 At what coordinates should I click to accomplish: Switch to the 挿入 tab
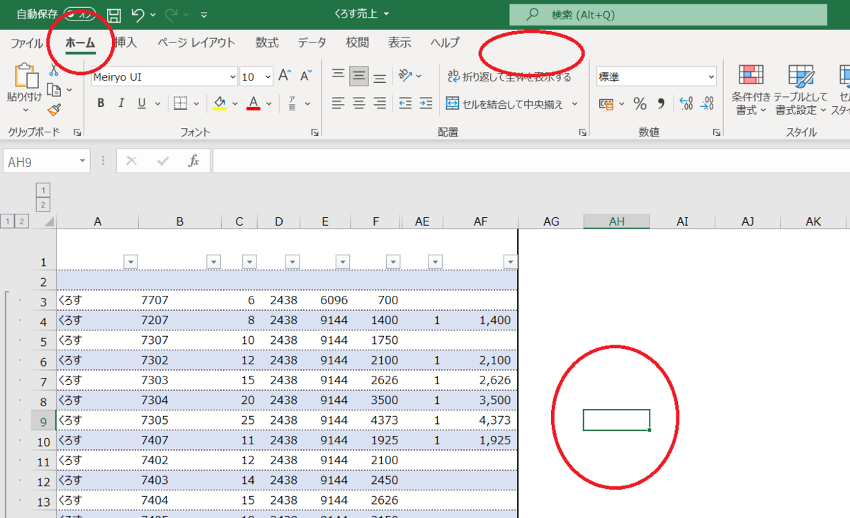[x=125, y=42]
